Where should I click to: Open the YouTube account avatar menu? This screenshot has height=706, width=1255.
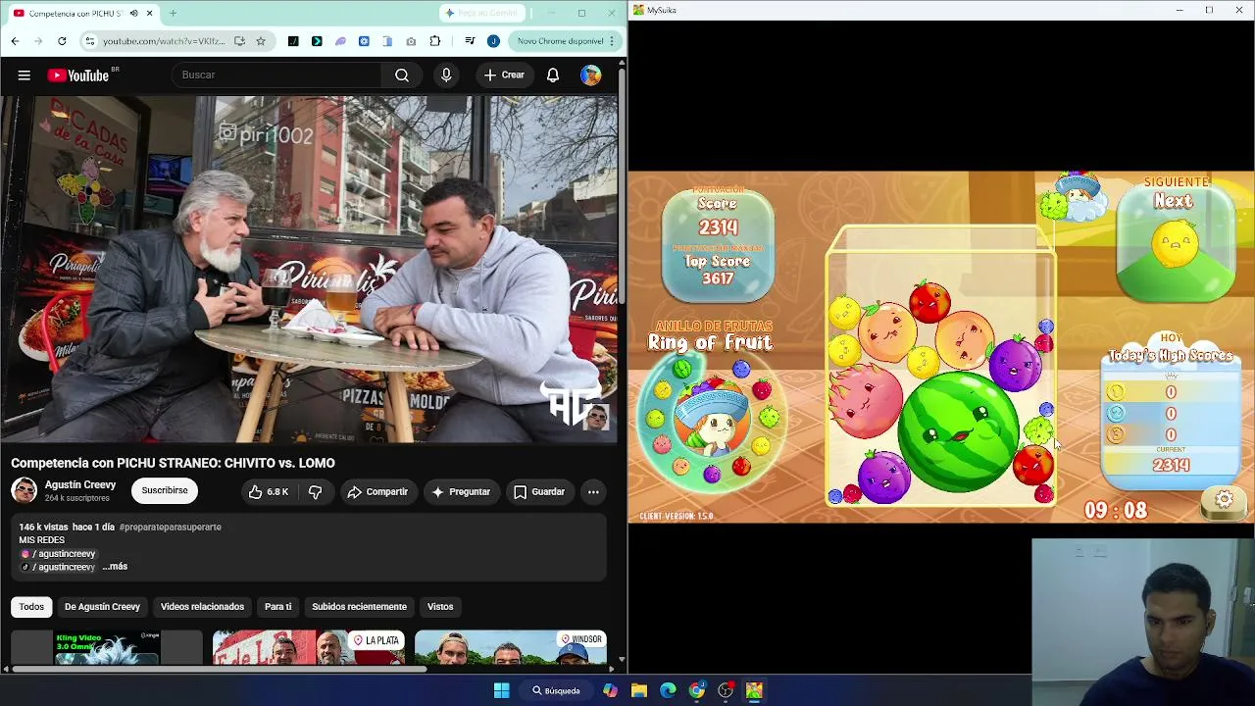click(x=590, y=75)
